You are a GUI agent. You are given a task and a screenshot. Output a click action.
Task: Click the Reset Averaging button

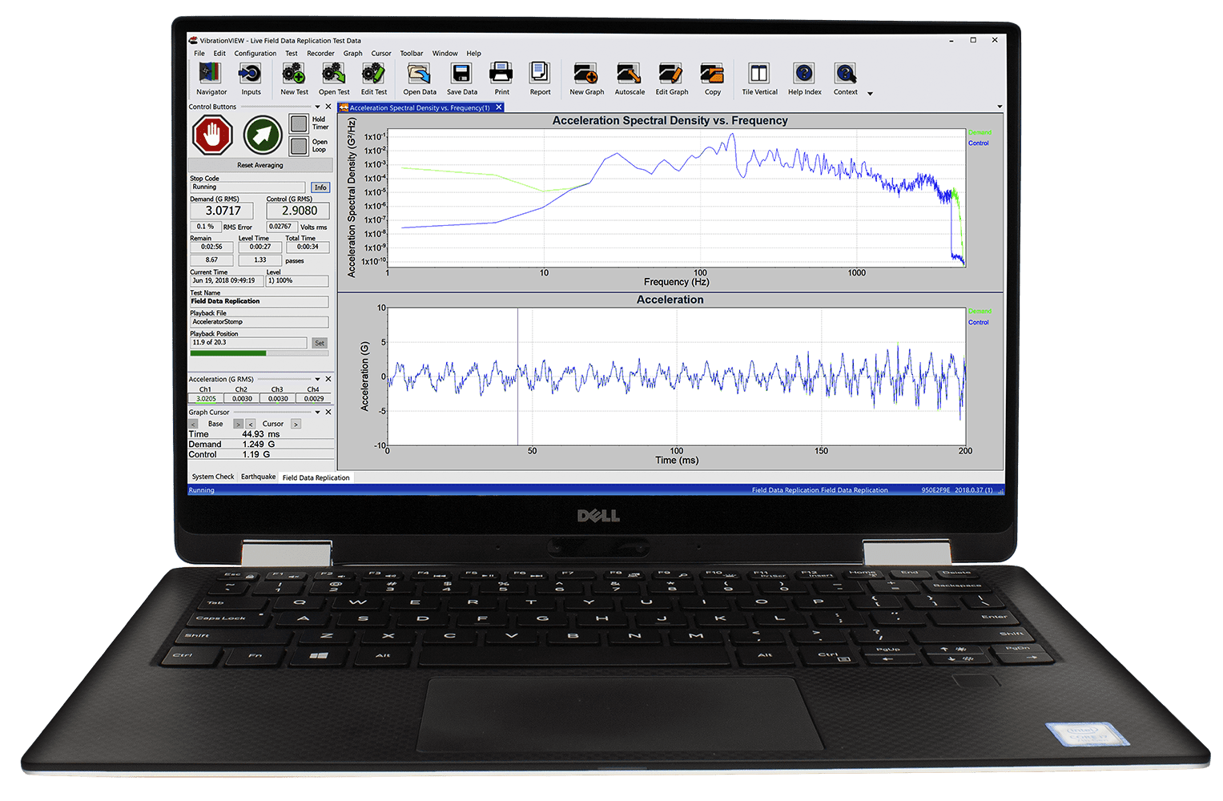[260, 165]
